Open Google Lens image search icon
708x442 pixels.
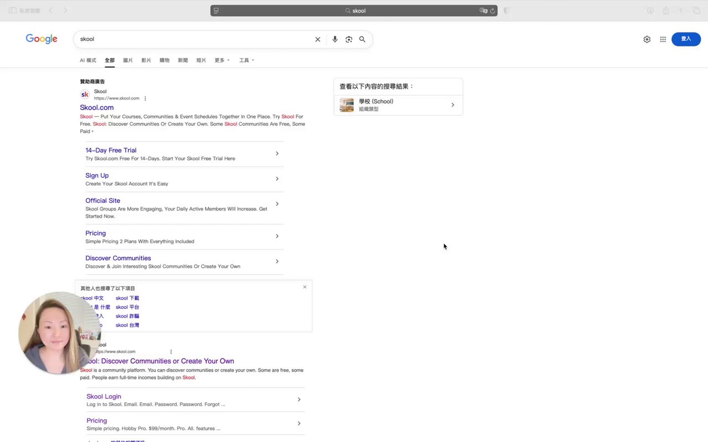[349, 39]
